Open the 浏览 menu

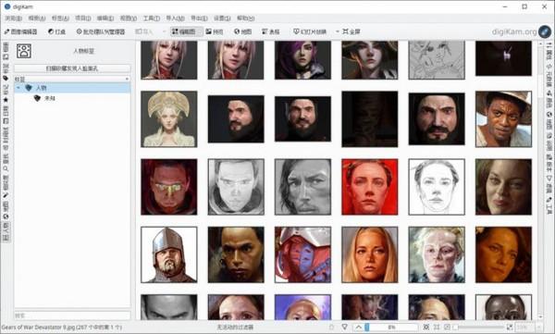coord(14,19)
